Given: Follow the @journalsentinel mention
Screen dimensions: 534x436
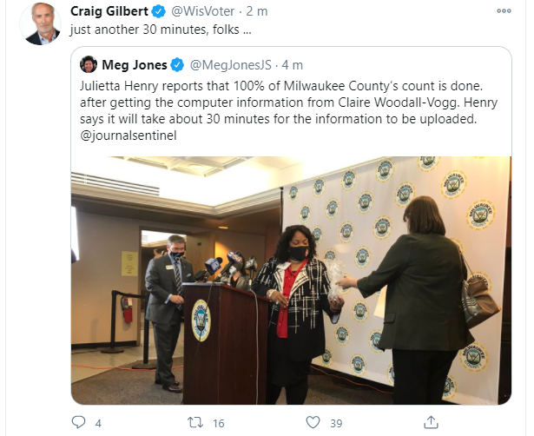Looking at the screenshot, I should (129, 135).
